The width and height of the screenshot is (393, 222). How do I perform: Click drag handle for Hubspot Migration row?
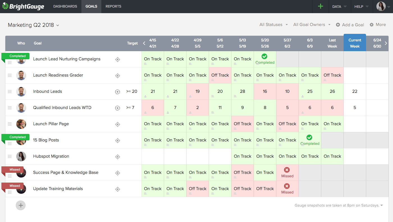10,157
